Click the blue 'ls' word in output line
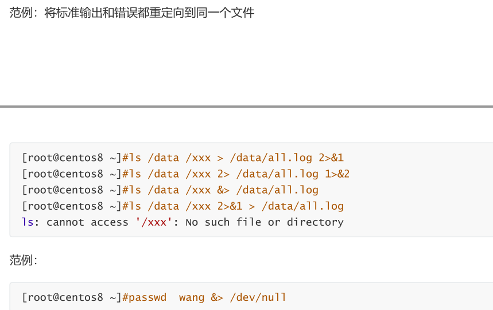 [28, 222]
